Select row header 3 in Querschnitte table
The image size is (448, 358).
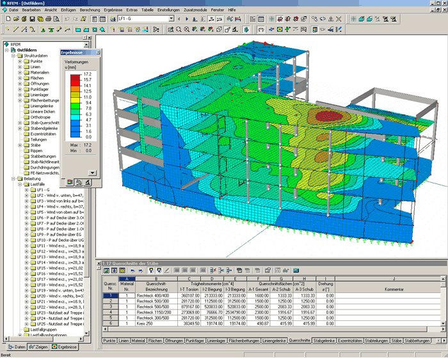point(111,307)
